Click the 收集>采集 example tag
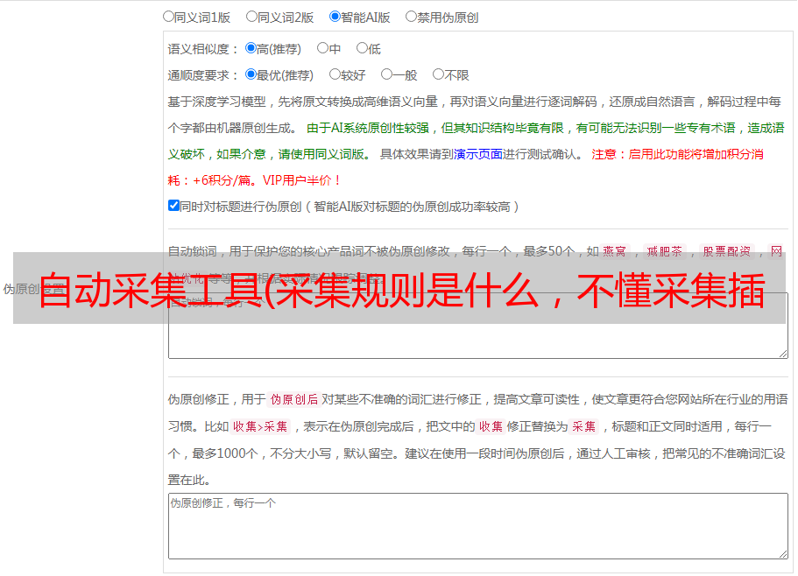This screenshot has width=798, height=576. pyautogui.click(x=260, y=426)
